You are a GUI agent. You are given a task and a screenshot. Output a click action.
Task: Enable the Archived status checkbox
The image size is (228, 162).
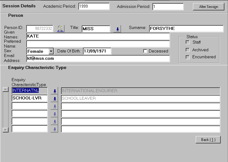coord(188,50)
